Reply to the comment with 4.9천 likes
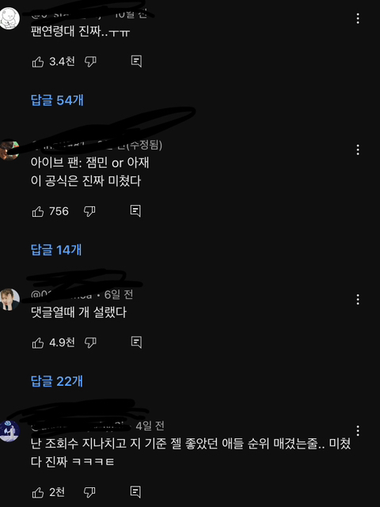Image resolution: width=380 pixels, height=507 pixels. pyautogui.click(x=136, y=342)
